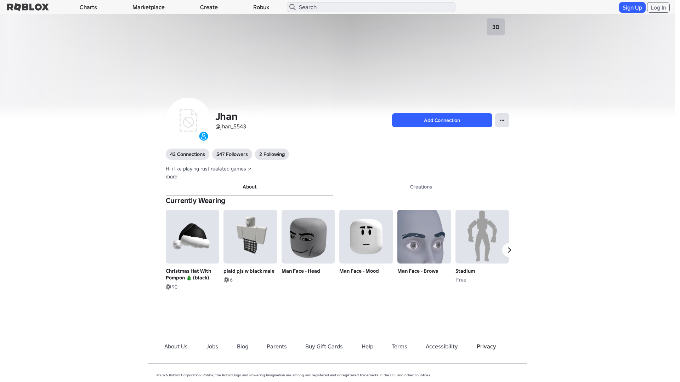Open the About Us footer link

pos(176,347)
